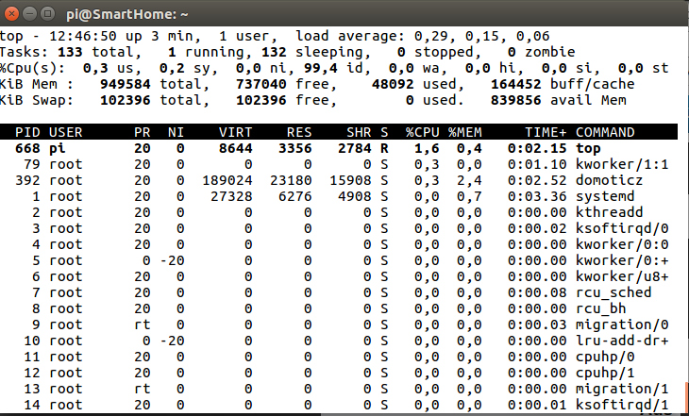The image size is (689, 416).
Task: Select the kthreadd process name
Action: click(609, 212)
